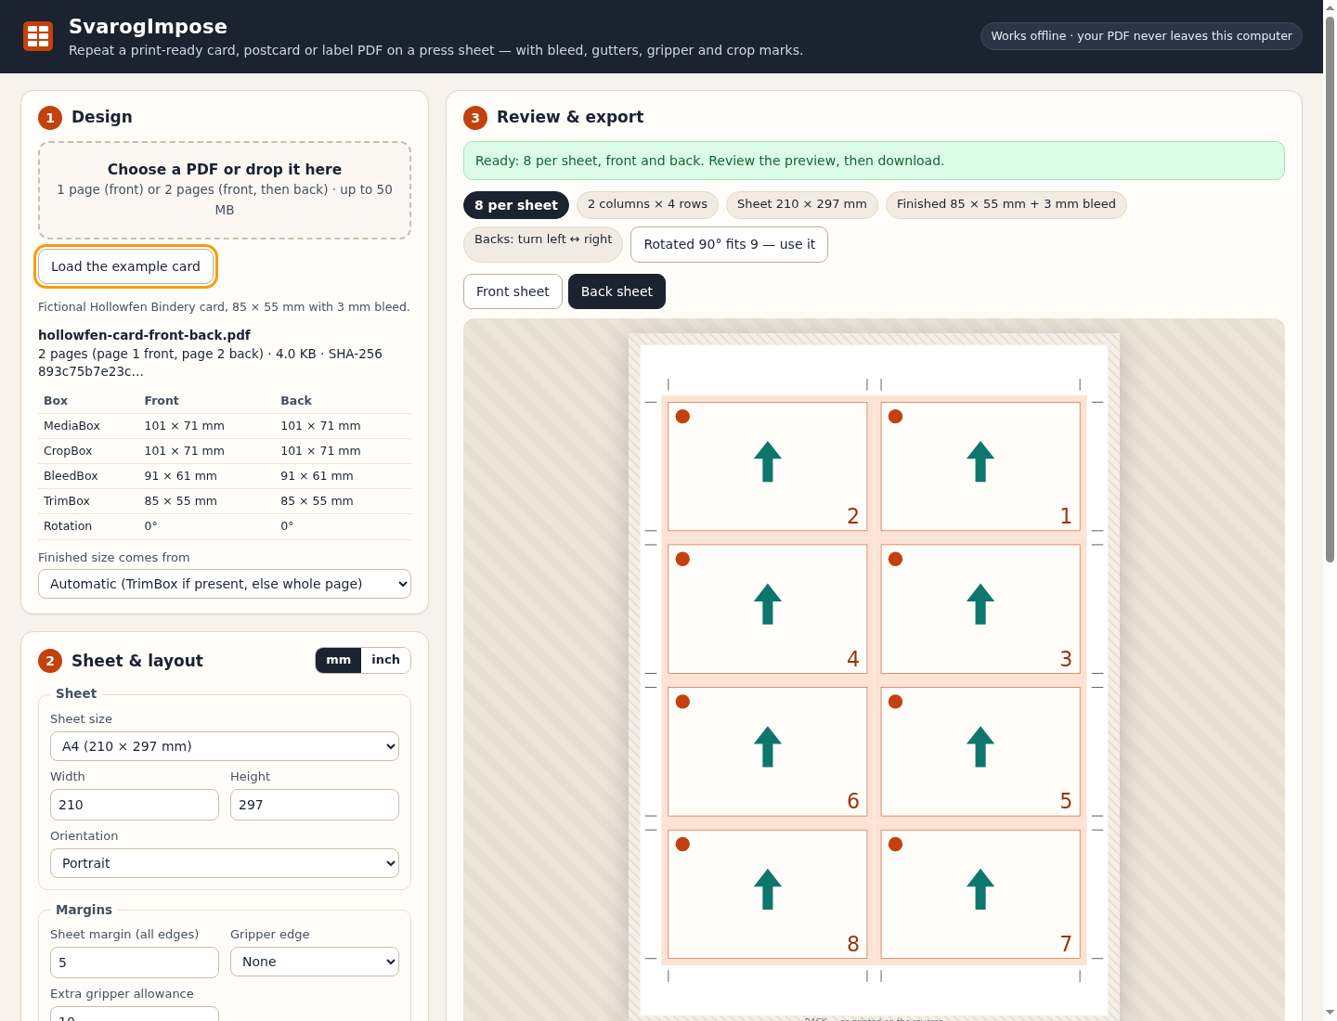
Task: Select the Back sheet tab
Action: click(617, 291)
